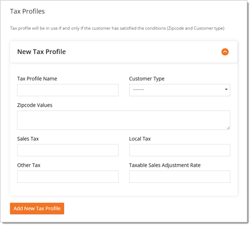
Task: Click the Taxable Sales Adjustment Rate label
Action: [x=165, y=165]
